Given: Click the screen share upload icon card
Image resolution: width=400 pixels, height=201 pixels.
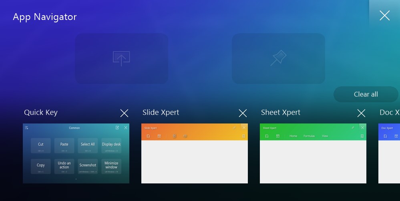Looking at the screenshot, I should click(121, 58).
